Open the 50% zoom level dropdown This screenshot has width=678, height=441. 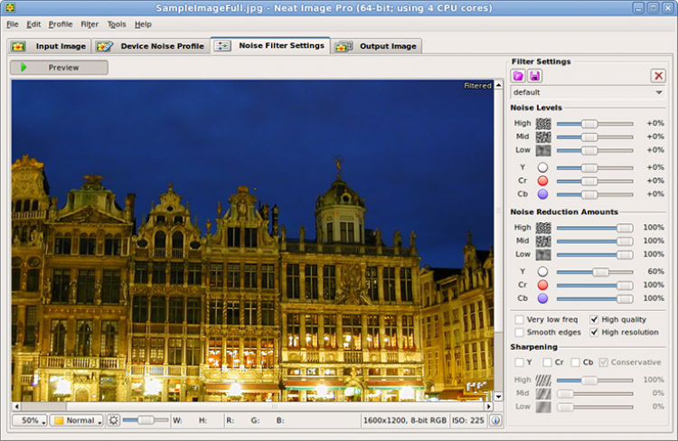29,420
